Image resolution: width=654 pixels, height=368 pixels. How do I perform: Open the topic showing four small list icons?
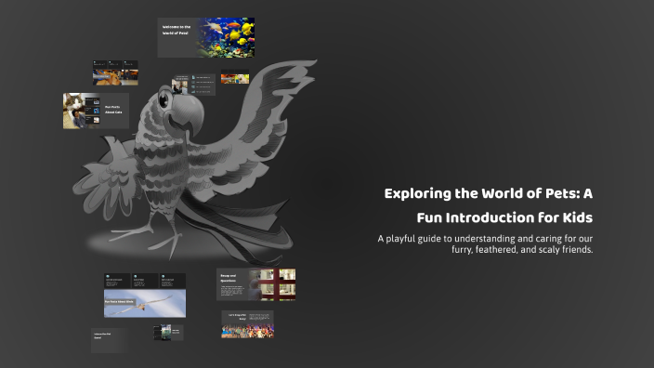[193, 85]
